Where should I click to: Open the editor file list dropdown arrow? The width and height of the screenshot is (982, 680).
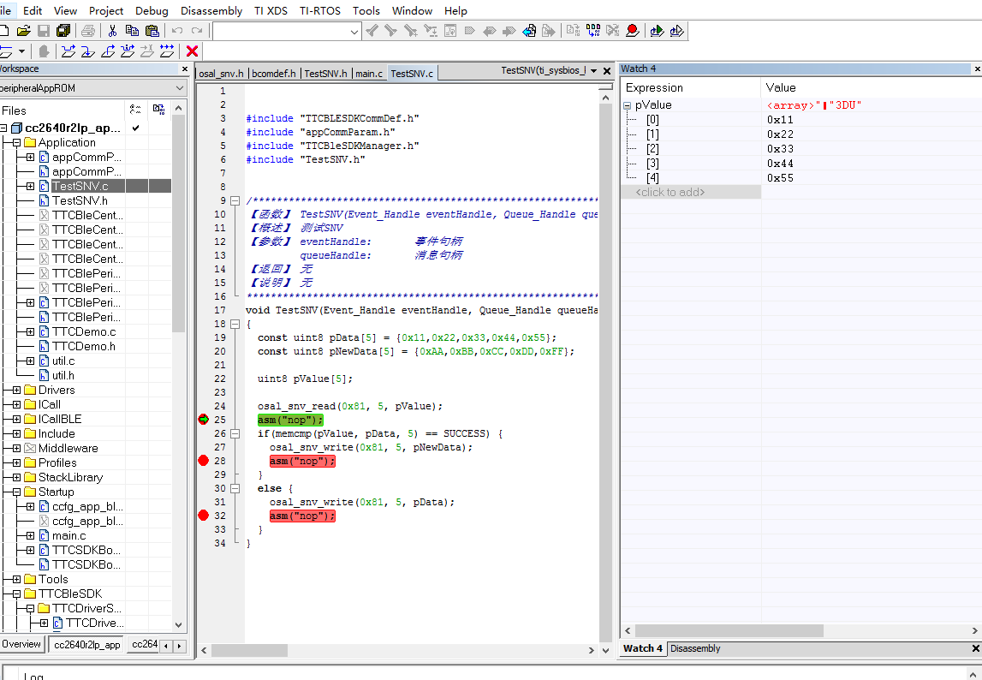[593, 71]
